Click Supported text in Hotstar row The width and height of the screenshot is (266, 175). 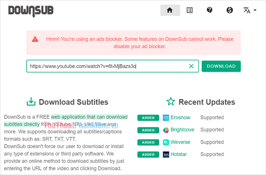point(212,154)
